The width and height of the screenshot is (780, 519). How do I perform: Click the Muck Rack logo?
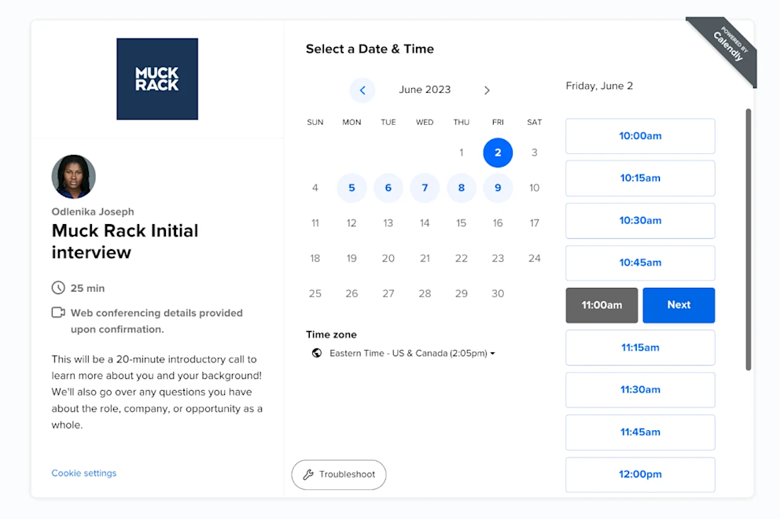pyautogui.click(x=156, y=79)
